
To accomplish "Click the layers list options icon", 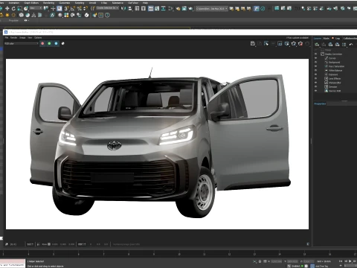I will click(344, 45).
